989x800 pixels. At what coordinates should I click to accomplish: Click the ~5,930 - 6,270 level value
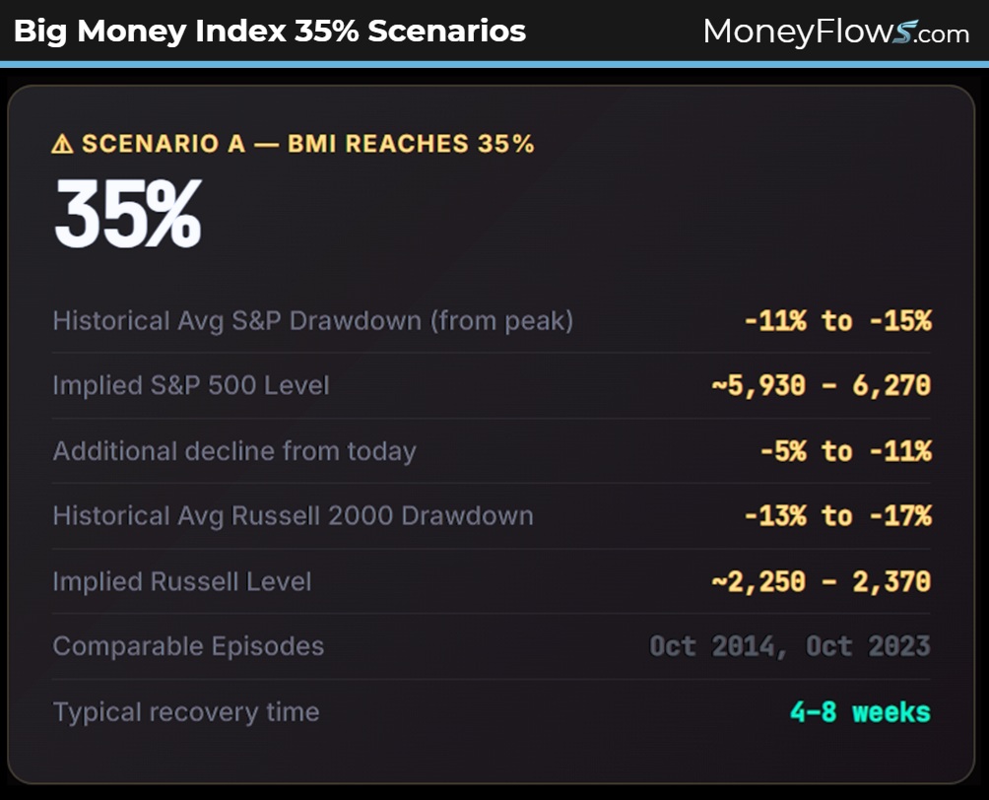click(x=821, y=385)
